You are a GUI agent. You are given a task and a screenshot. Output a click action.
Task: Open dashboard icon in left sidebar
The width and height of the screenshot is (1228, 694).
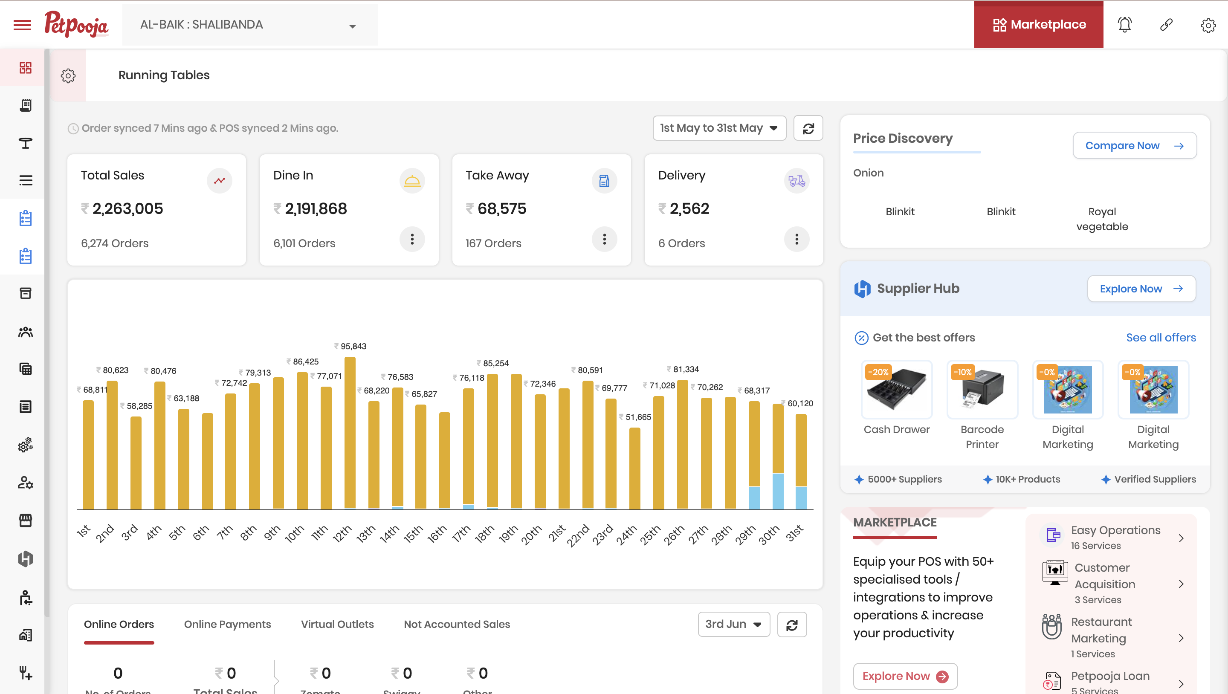(25, 68)
